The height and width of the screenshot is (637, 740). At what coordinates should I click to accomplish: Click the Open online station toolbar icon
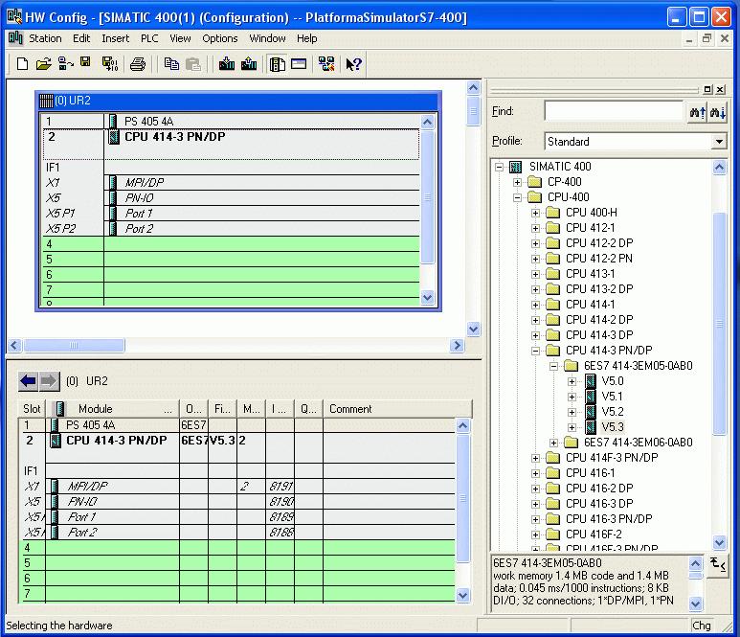[x=65, y=64]
